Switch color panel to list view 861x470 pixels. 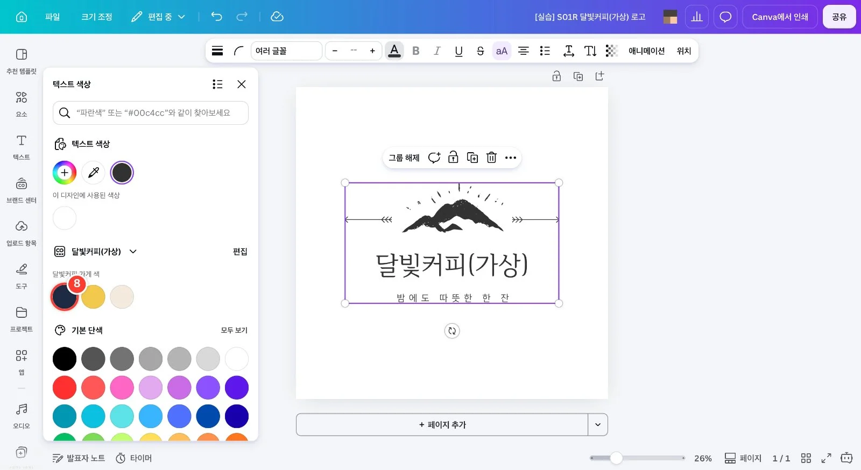[x=217, y=84]
